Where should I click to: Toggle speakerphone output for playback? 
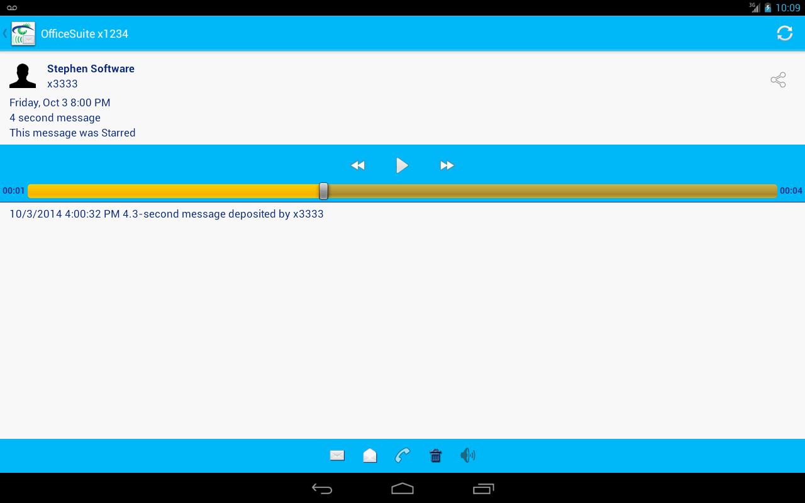pyautogui.click(x=468, y=455)
